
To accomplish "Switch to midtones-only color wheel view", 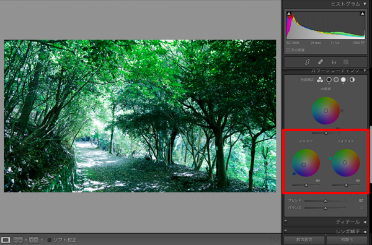I will tap(336, 80).
